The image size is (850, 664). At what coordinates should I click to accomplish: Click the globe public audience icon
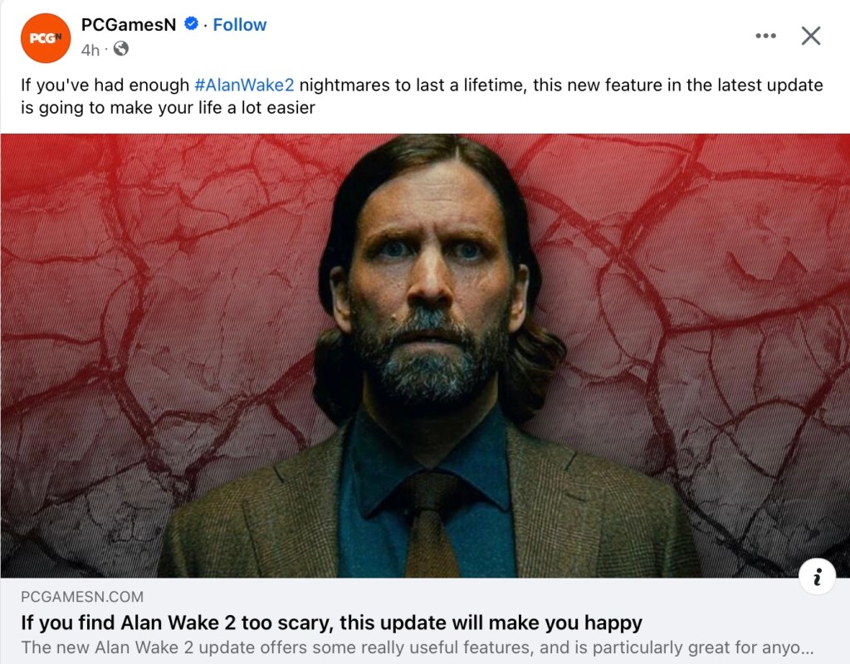tap(121, 49)
